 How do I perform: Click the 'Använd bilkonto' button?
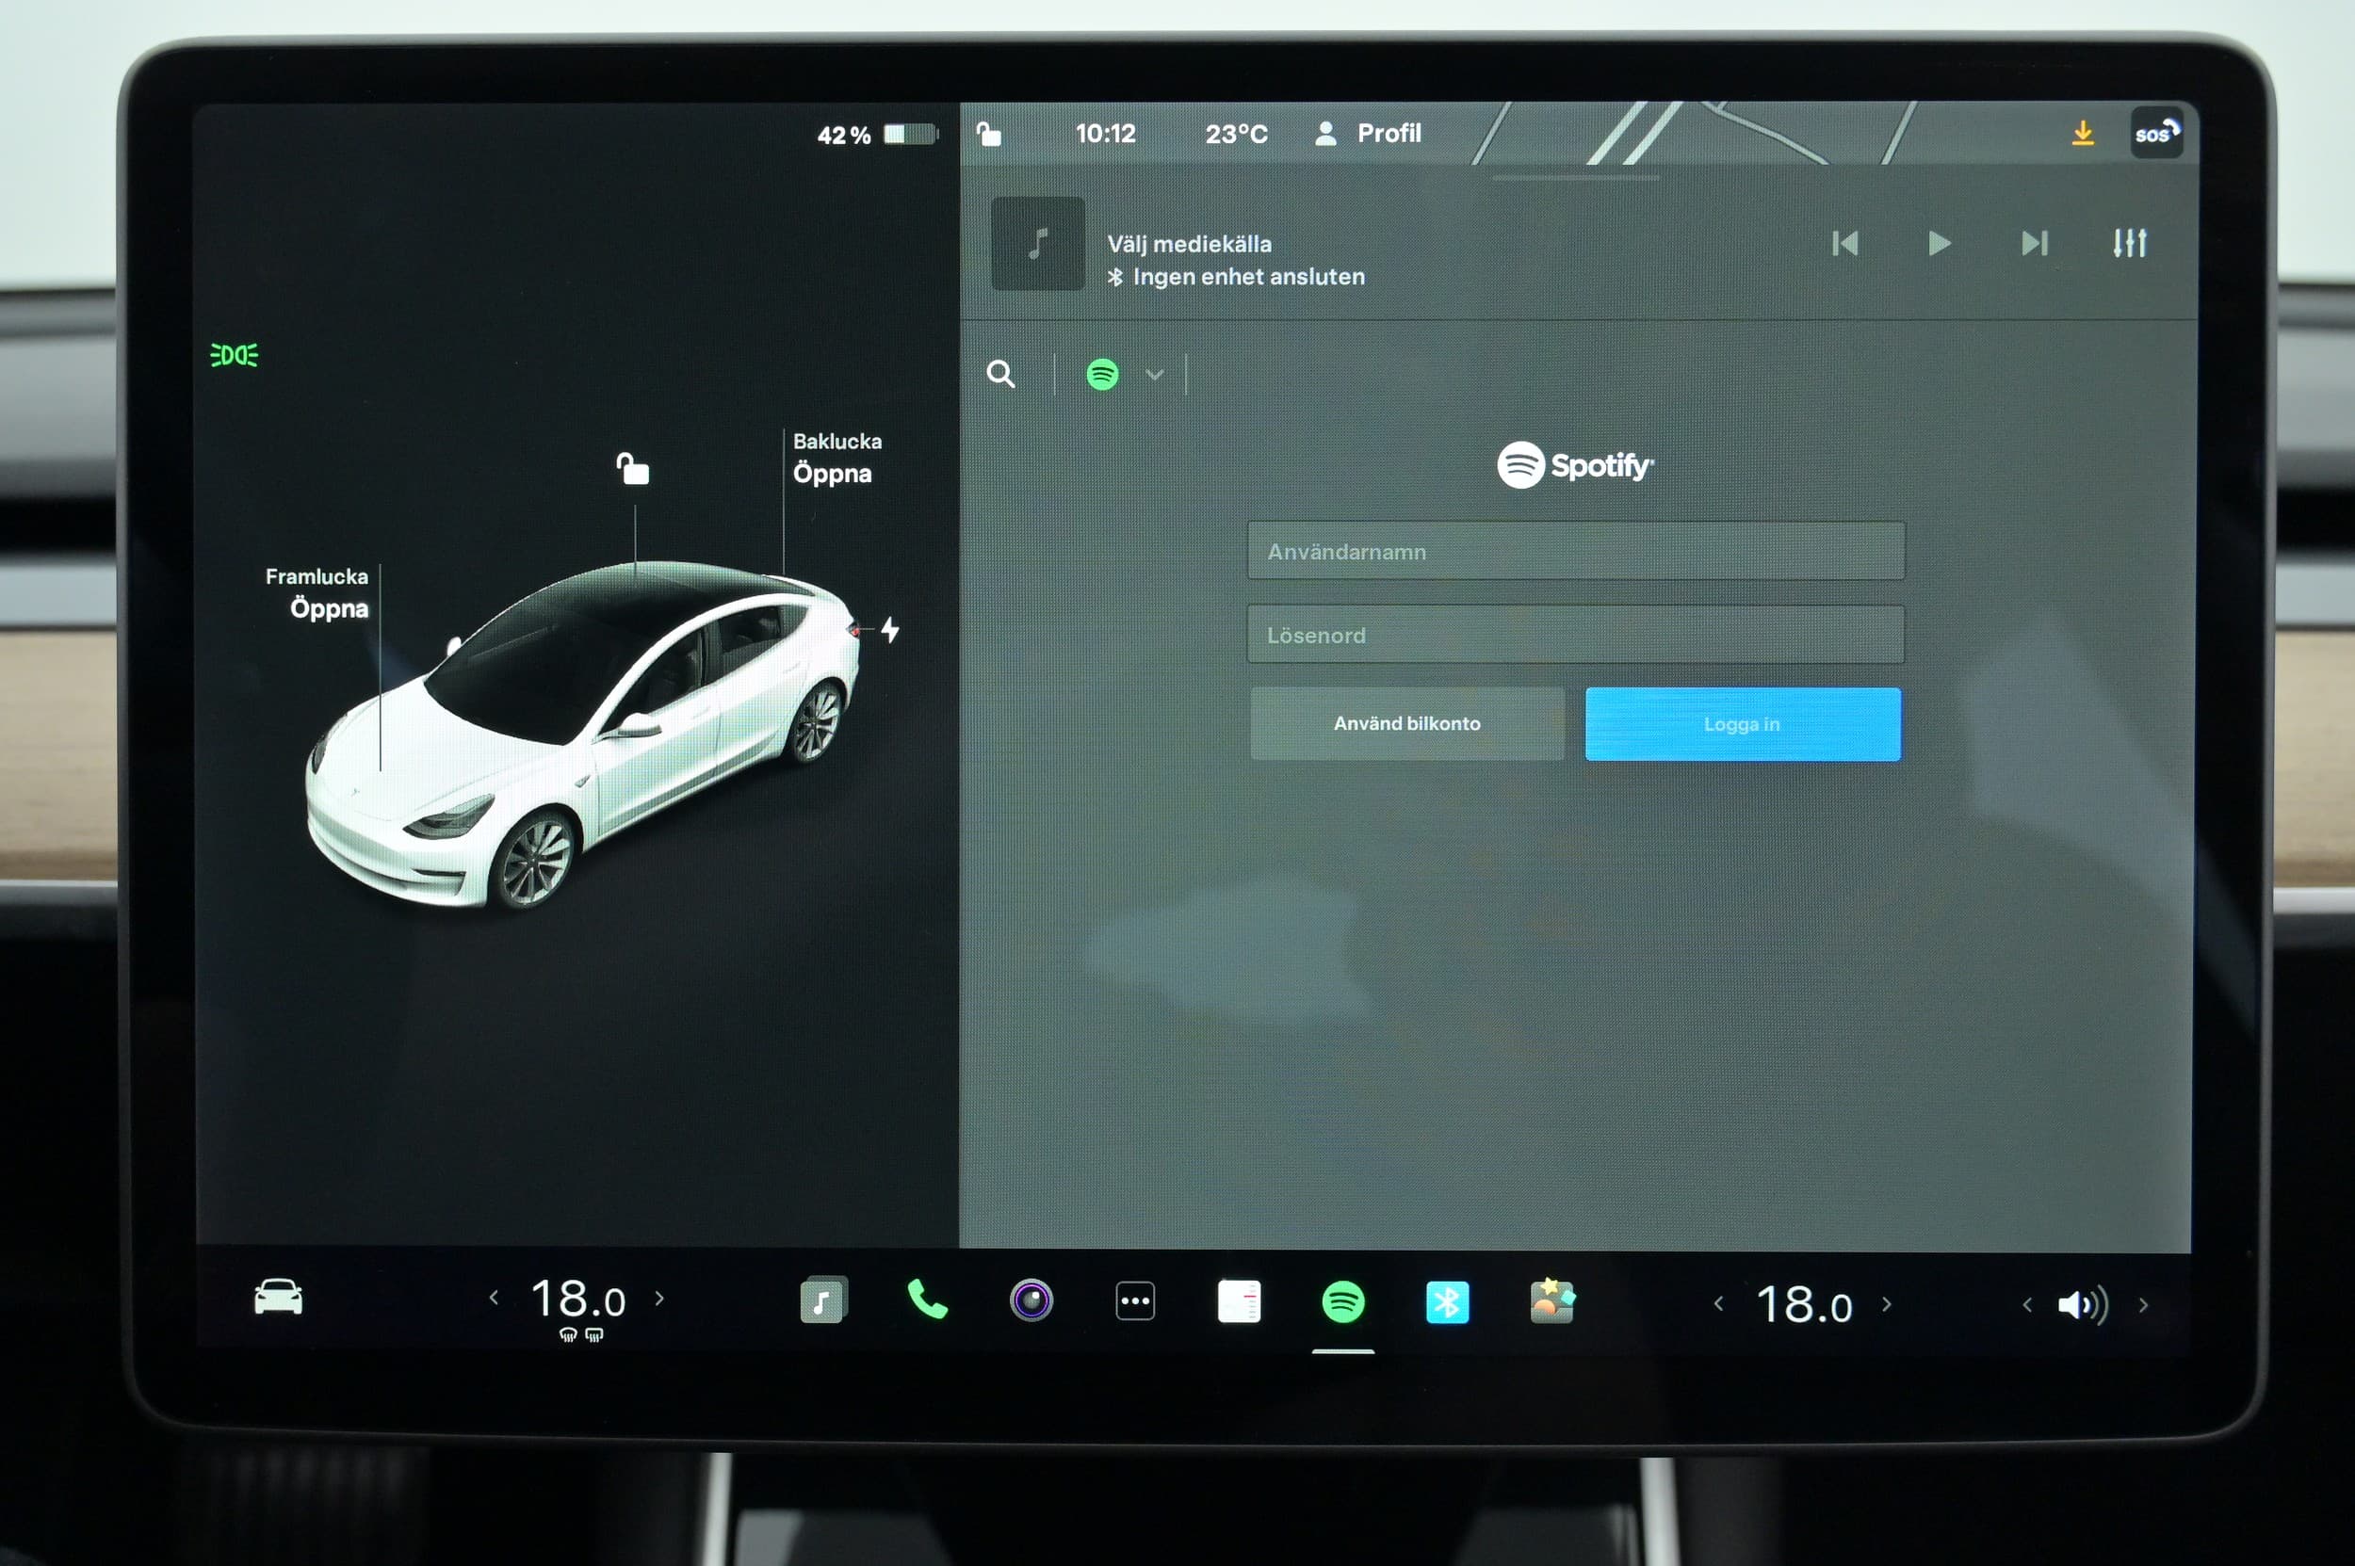1406,723
